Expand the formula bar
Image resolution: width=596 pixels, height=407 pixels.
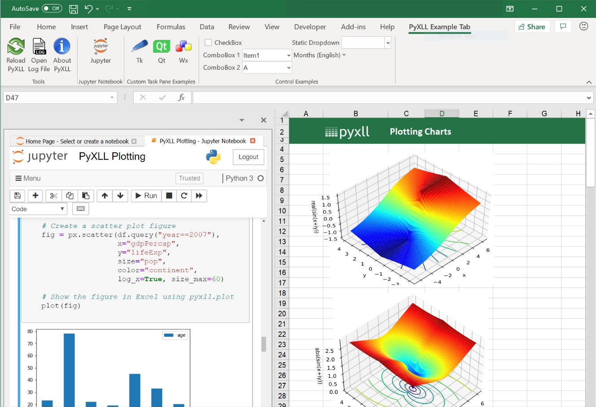coord(589,98)
